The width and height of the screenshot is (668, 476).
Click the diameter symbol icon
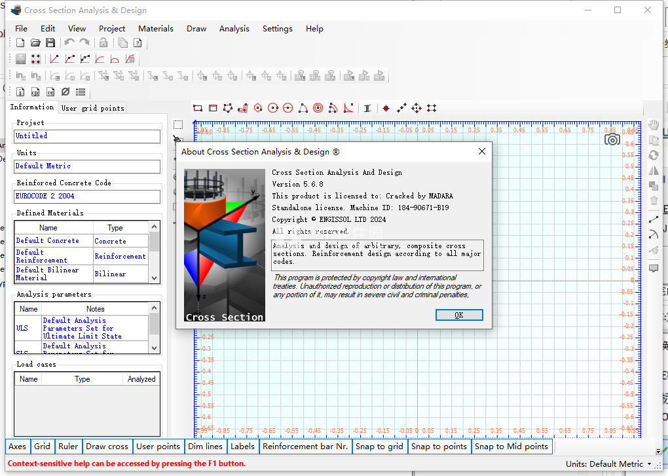tap(65, 92)
